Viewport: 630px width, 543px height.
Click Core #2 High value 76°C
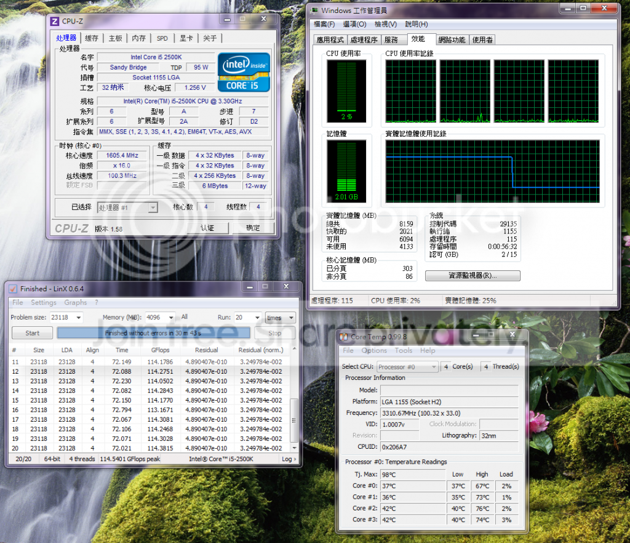482,509
